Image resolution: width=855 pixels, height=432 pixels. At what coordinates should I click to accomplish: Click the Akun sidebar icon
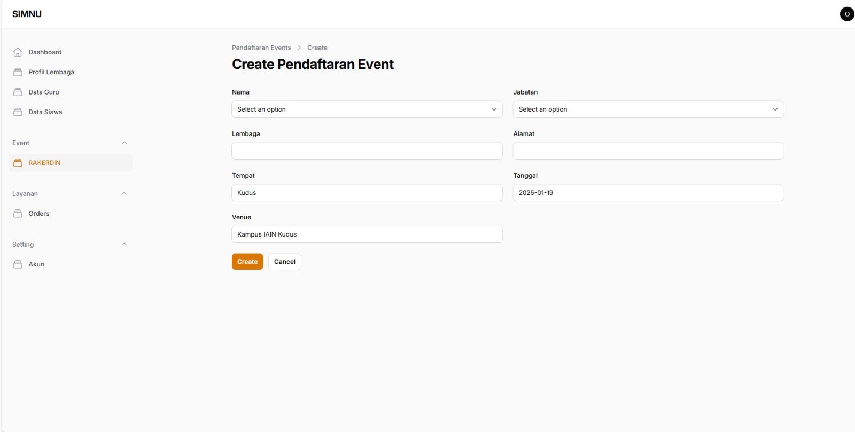coord(18,264)
